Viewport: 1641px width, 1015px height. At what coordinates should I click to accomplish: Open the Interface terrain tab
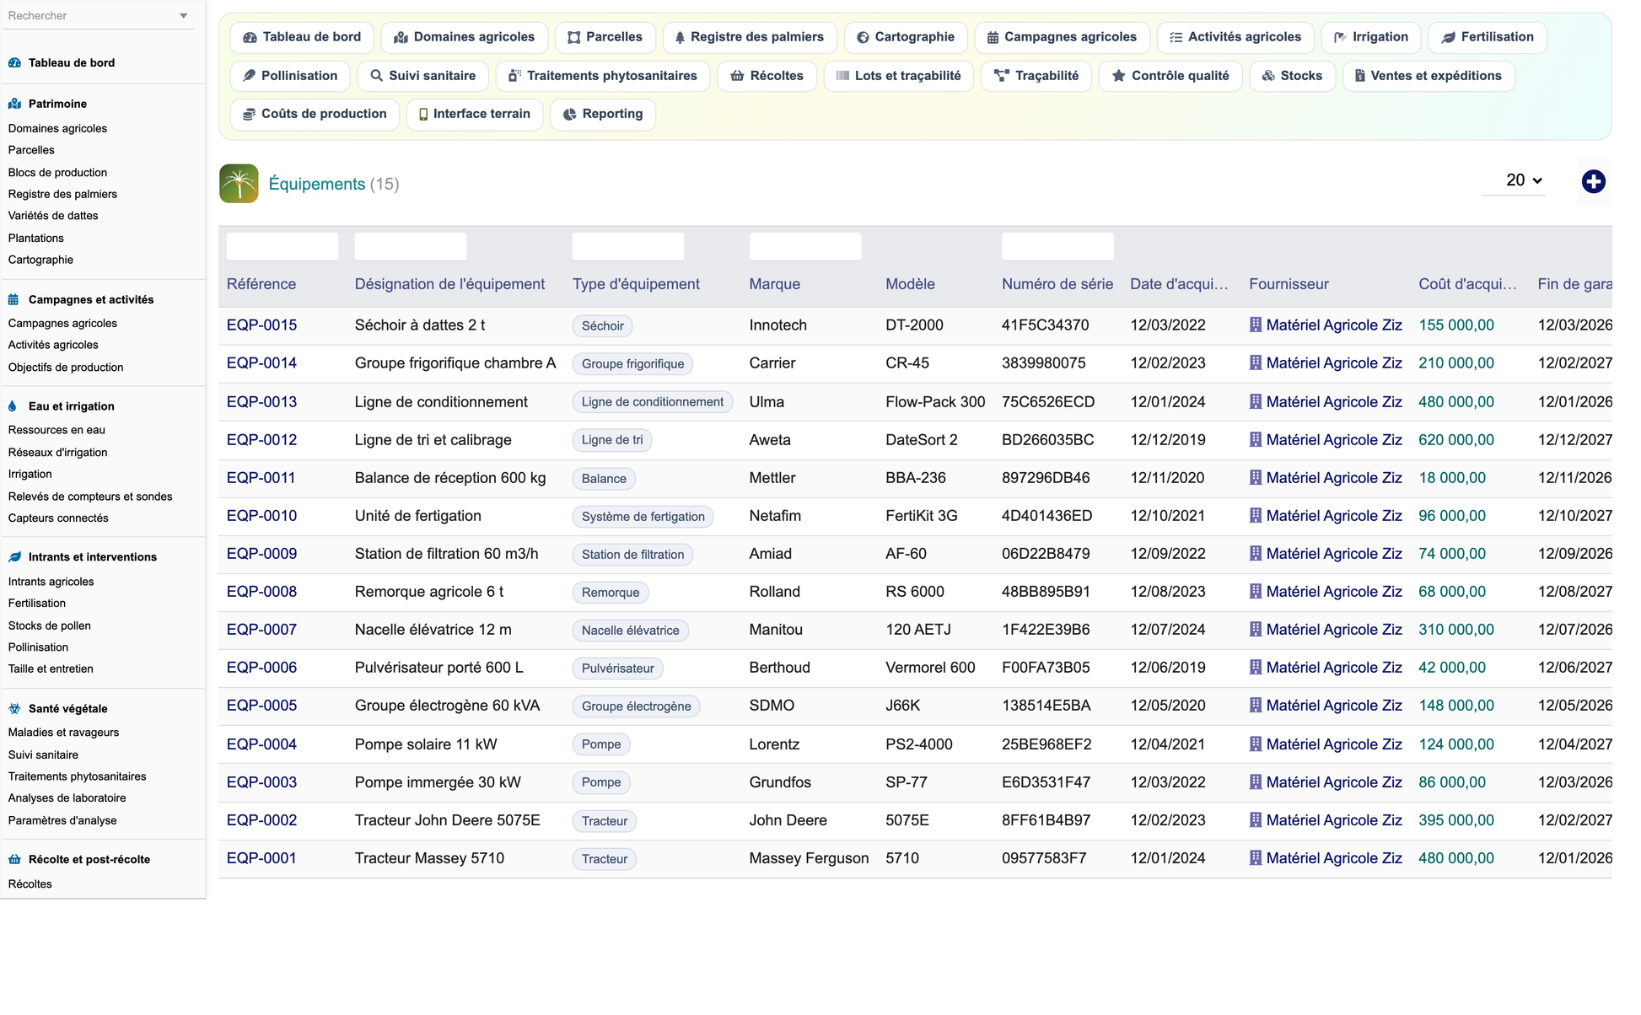(474, 114)
